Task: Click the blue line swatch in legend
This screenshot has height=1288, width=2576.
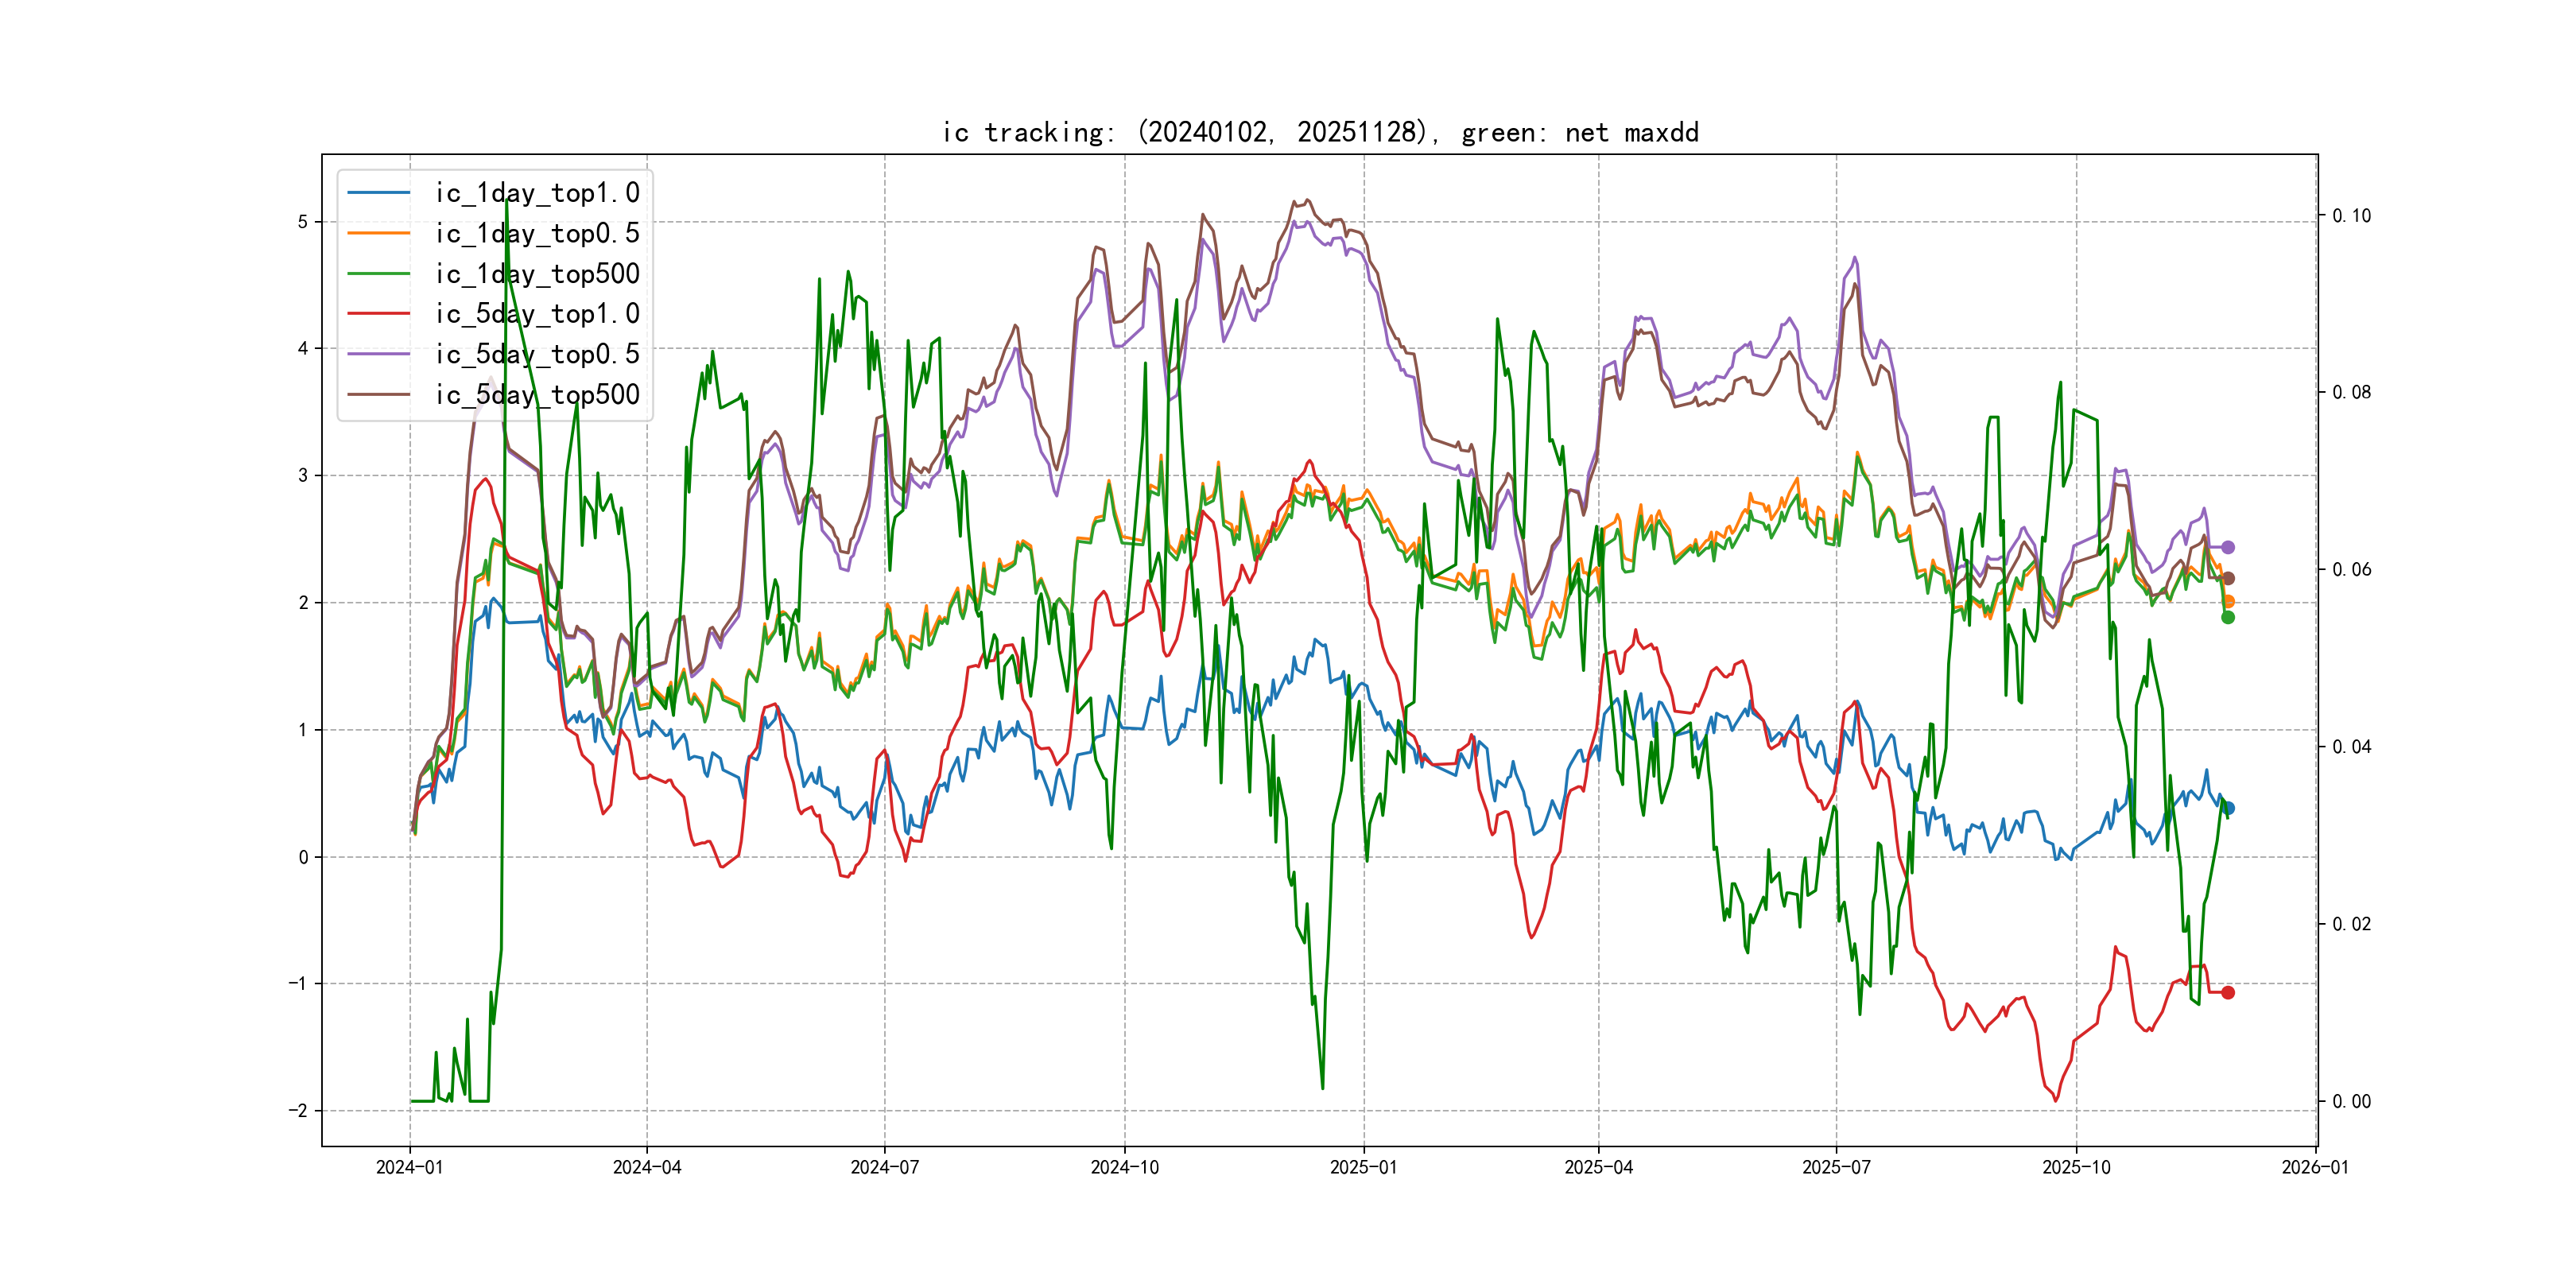Action: tap(379, 193)
